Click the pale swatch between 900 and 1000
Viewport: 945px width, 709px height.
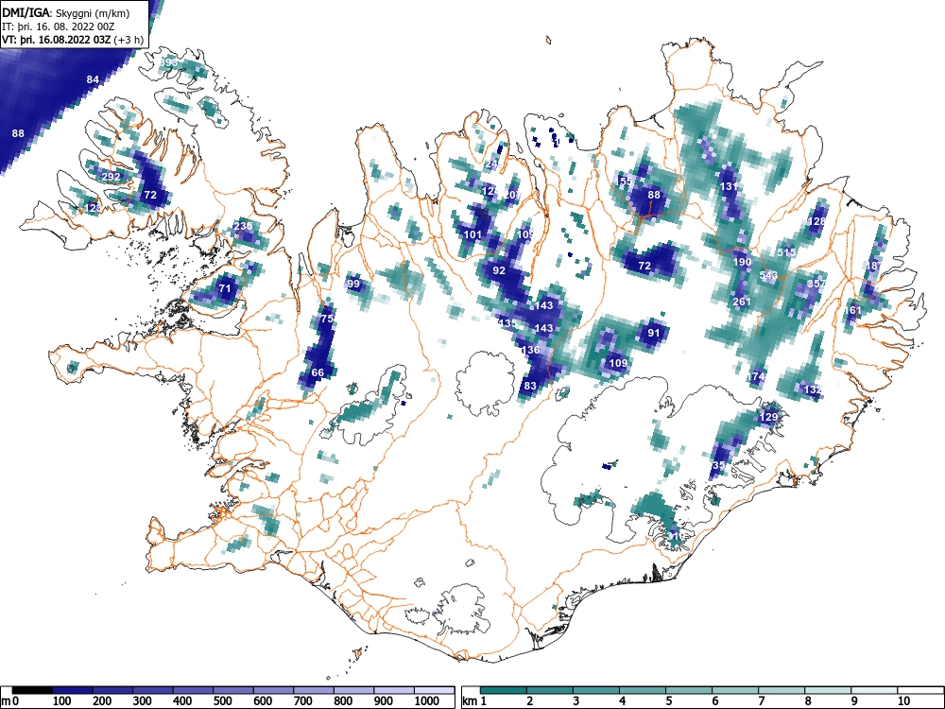pyautogui.click(x=394, y=690)
